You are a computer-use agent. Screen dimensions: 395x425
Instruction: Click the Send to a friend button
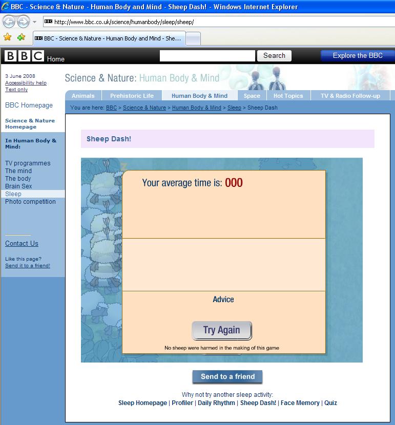227,377
